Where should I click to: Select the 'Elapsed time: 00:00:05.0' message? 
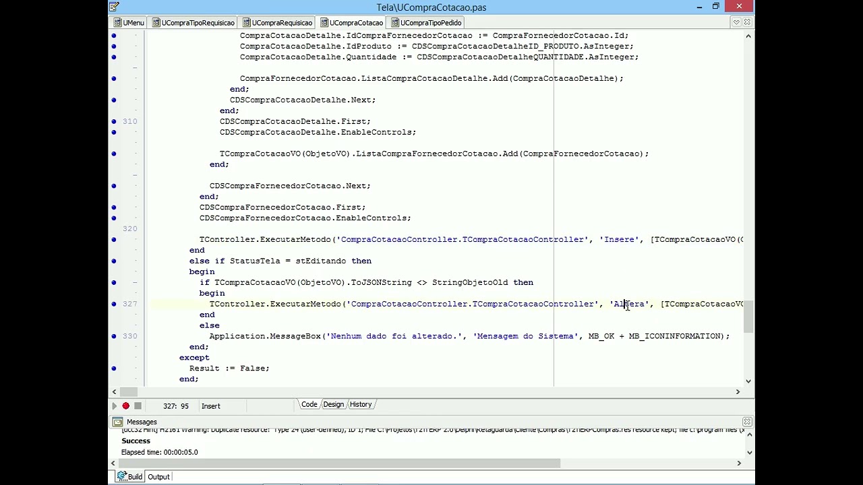160,452
